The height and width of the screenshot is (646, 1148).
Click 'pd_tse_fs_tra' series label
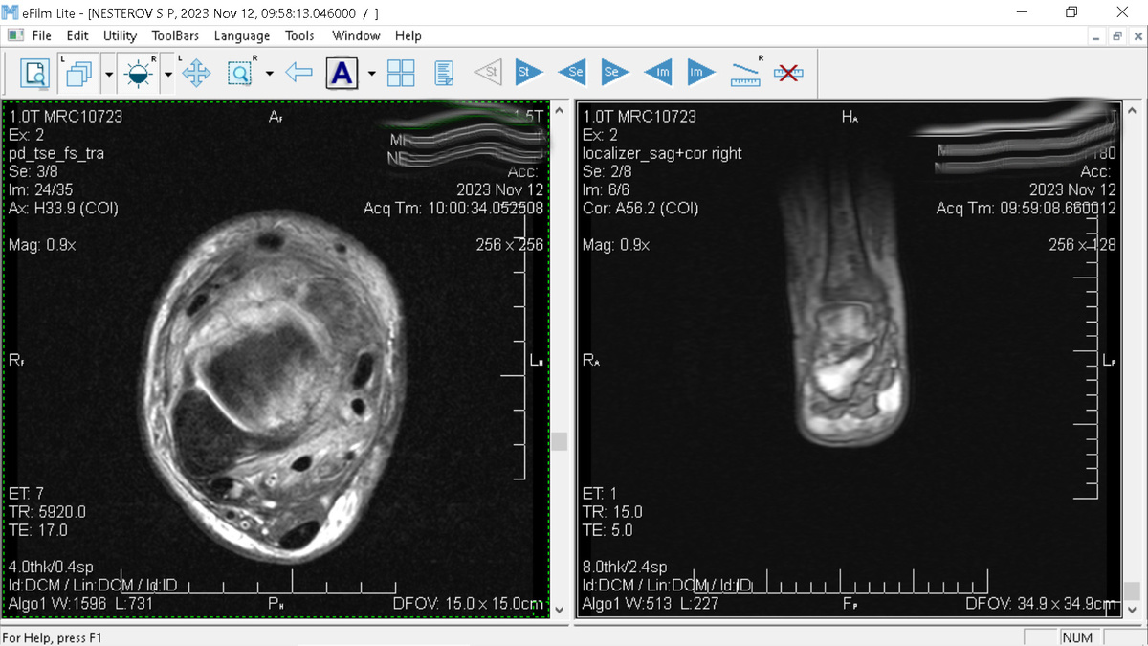(x=56, y=153)
